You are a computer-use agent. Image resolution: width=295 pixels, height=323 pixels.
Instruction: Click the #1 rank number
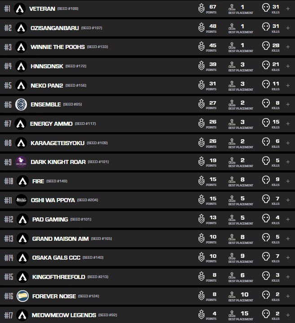[7, 9]
